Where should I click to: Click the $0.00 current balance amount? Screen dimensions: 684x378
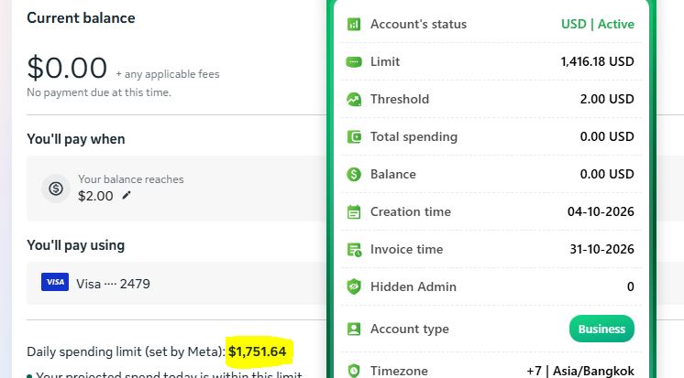point(67,68)
